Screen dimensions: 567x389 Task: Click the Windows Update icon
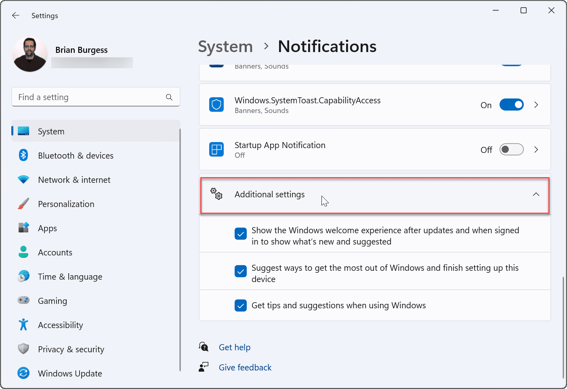(23, 373)
